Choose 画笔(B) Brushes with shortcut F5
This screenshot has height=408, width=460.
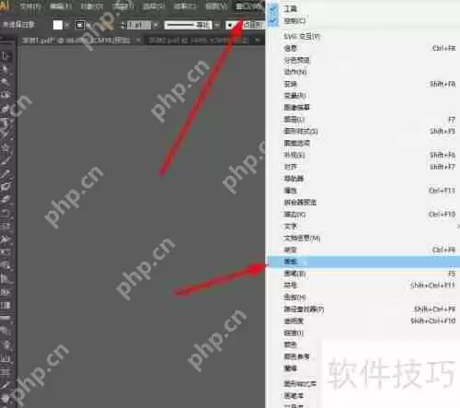coord(362,274)
